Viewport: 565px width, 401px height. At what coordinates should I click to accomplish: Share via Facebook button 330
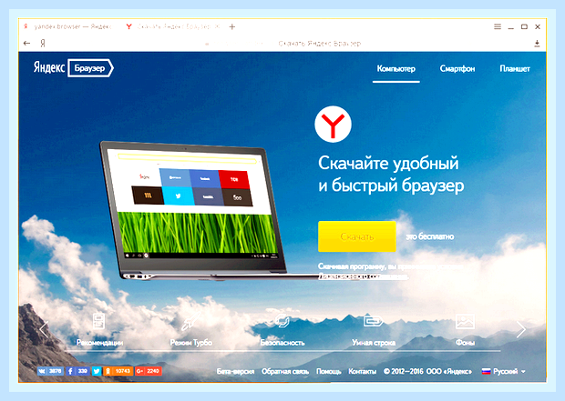[x=77, y=371]
